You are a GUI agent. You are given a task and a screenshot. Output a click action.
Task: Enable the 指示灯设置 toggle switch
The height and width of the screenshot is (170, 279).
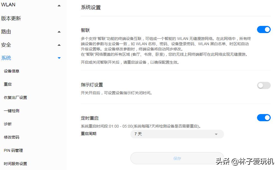point(264,85)
